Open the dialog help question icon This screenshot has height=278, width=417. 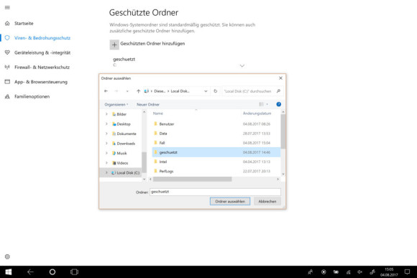[278, 104]
